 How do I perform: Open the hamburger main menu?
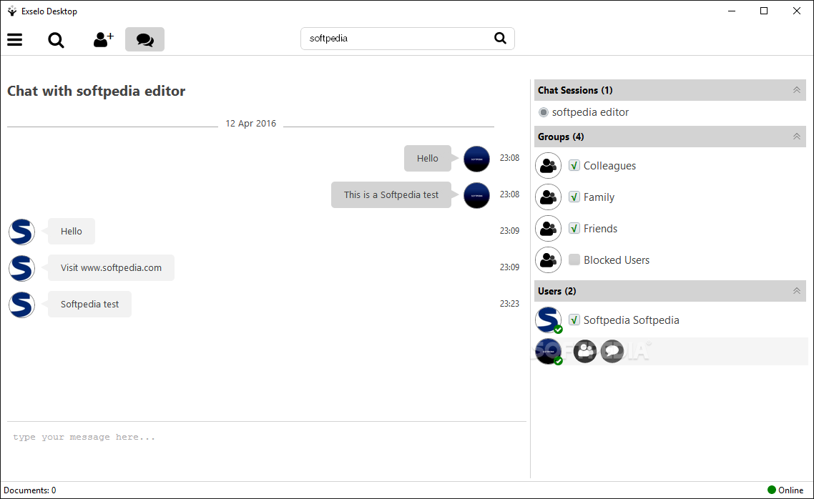(x=14, y=39)
